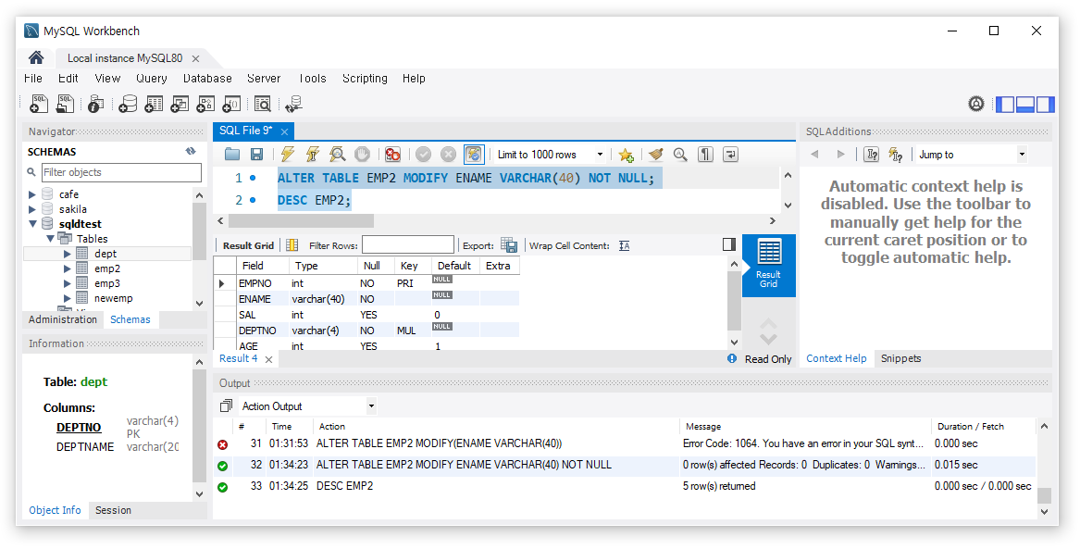Toggle wrap cell content button
The height and width of the screenshot is (549, 1080).
624,245
